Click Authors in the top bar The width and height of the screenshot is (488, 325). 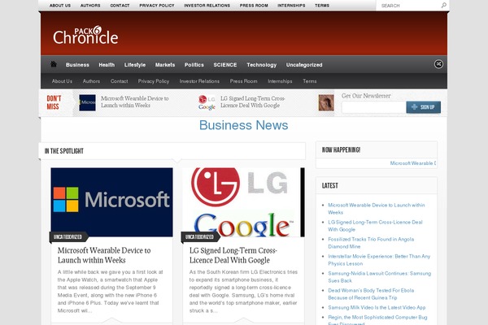tap(90, 6)
